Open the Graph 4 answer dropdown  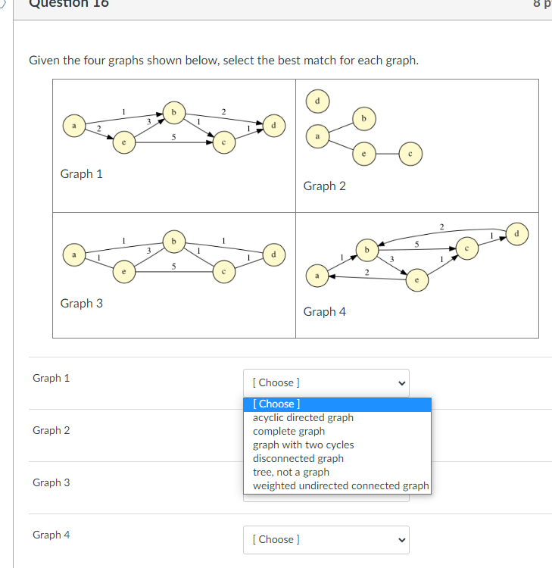[326, 540]
